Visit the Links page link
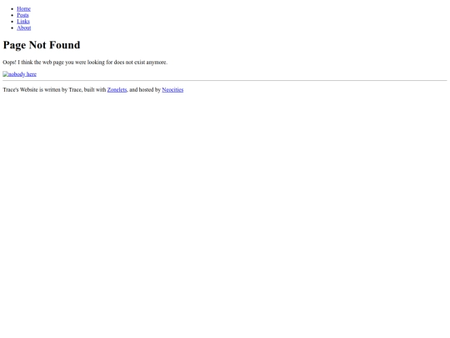The width and height of the screenshot is (450, 338). [x=23, y=22]
